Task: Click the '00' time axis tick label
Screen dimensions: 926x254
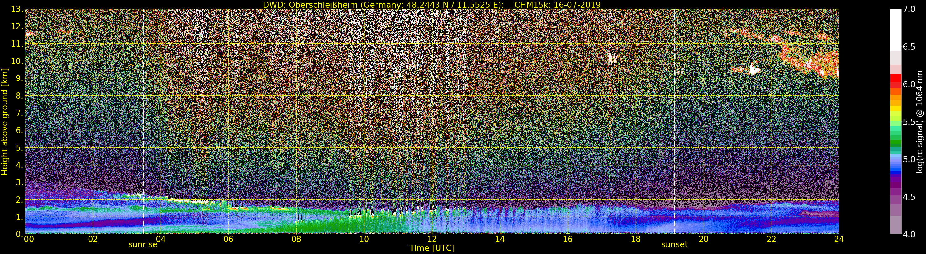Action: (x=29, y=239)
